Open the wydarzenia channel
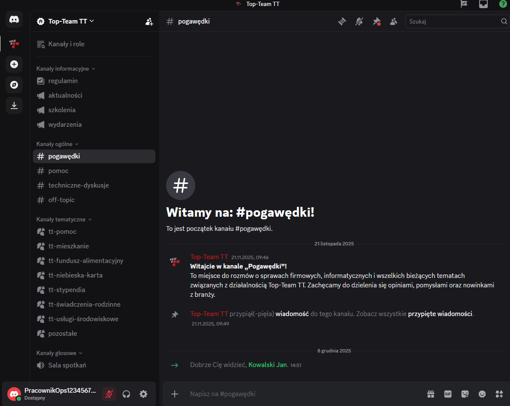Viewport: 510px width, 406px height. pos(94,125)
